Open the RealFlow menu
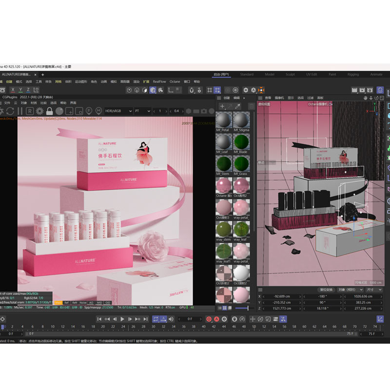 [159, 81]
